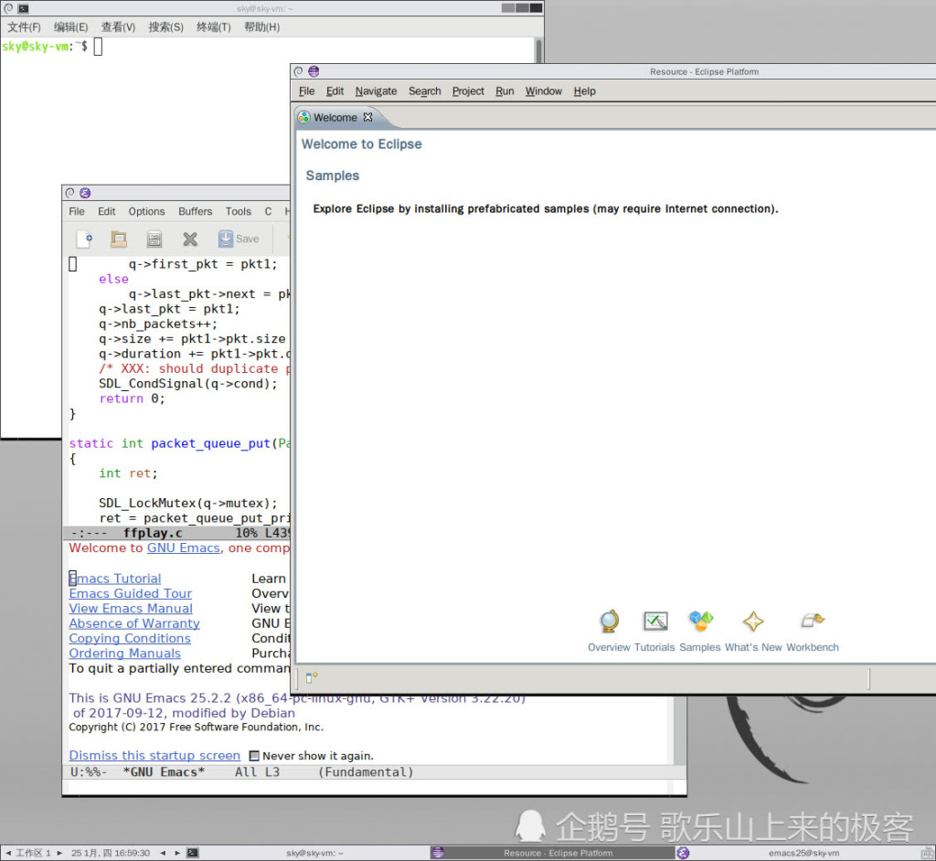
Task: Click the Emacs window title bar icon
Action: pyautogui.click(x=85, y=193)
